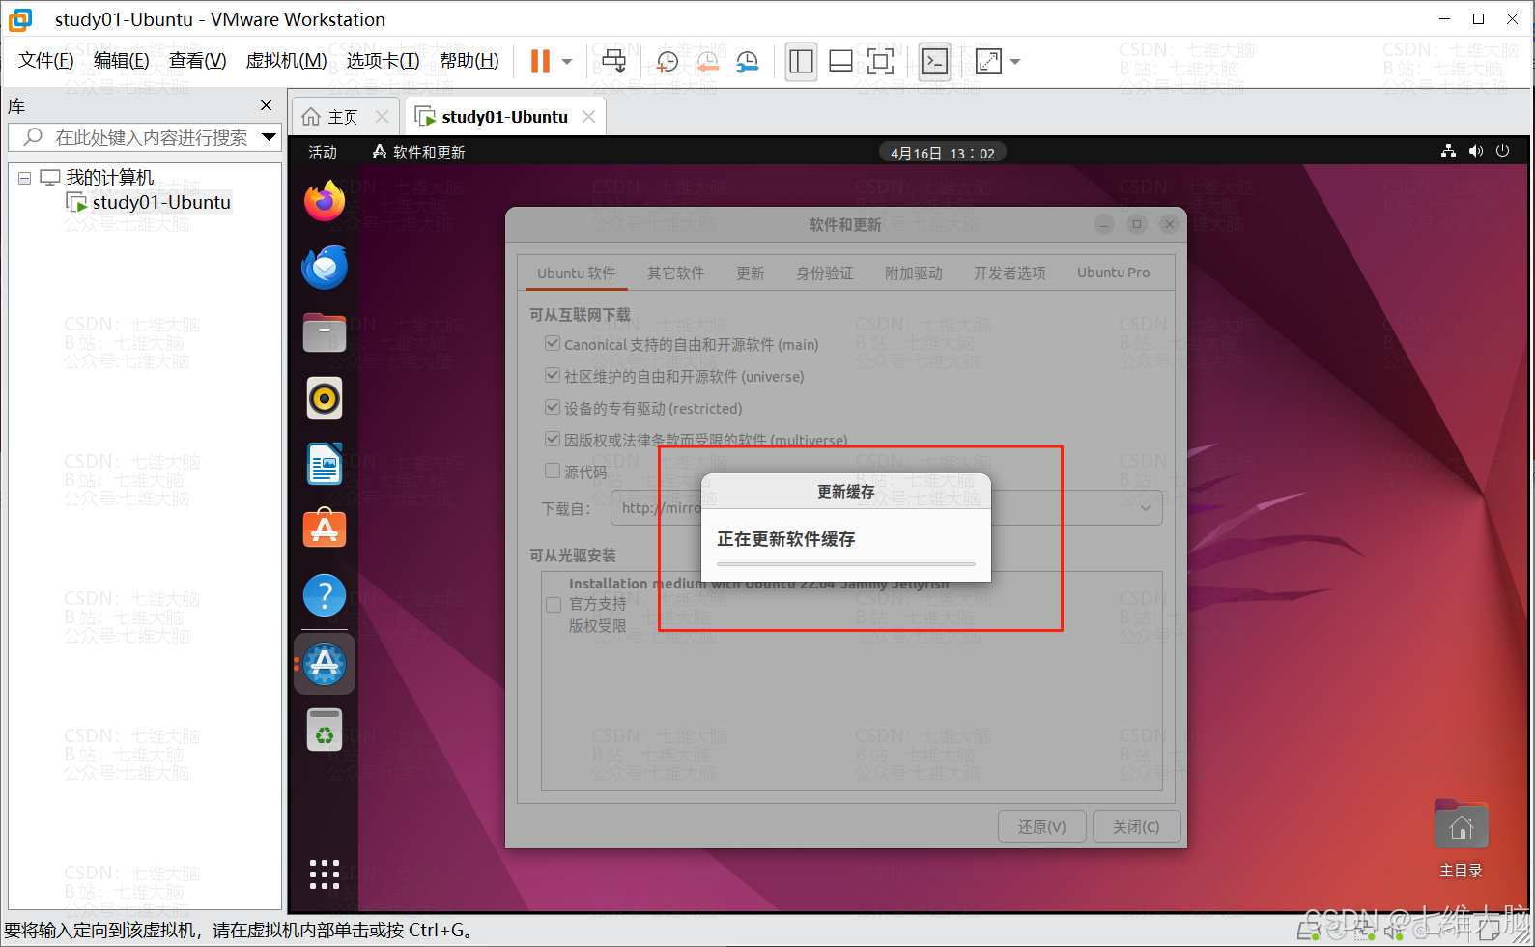
Task: Open the snapshot manager
Action: (748, 62)
